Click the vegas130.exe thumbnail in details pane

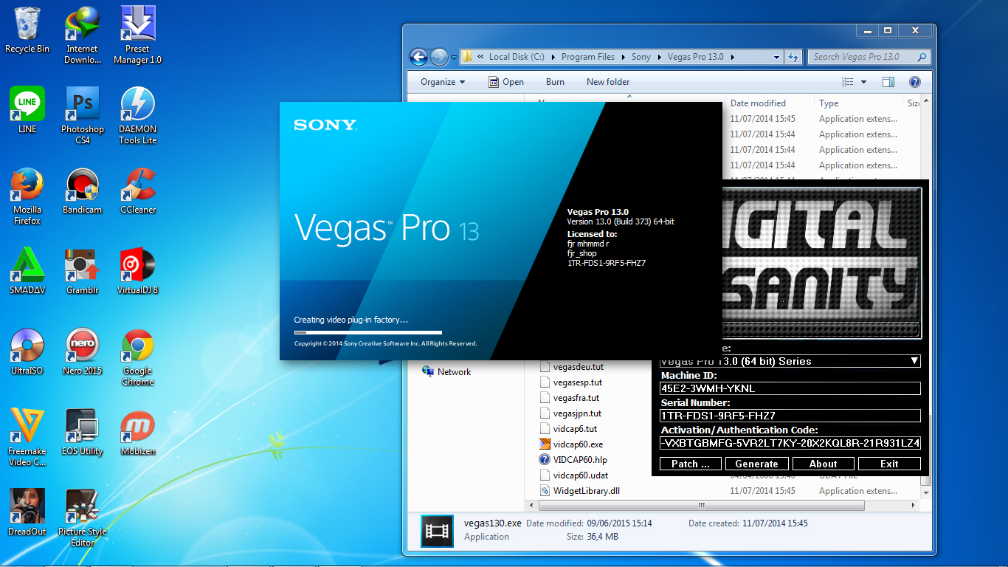[437, 530]
